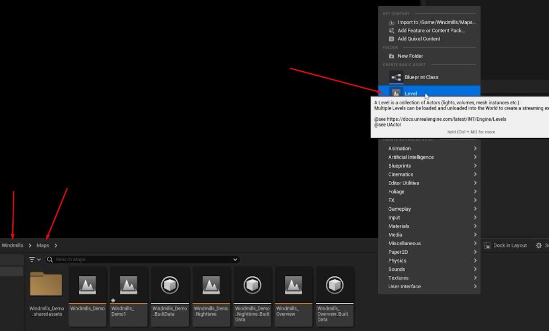Click Dock in Layout button label
Screen dimensions: 549x331
[510, 246]
